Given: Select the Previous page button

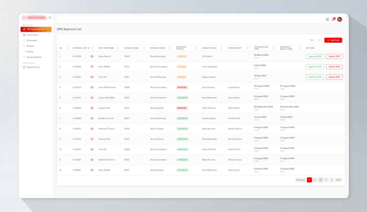Looking at the screenshot, I should pos(301,180).
